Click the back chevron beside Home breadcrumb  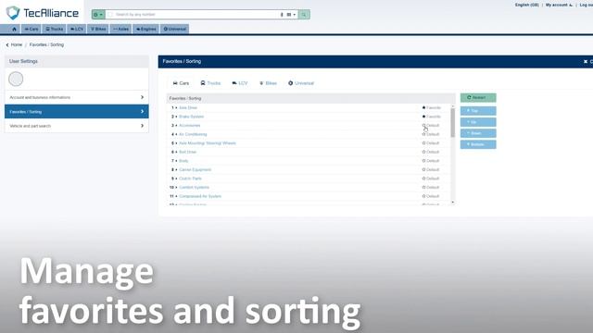pos(7,44)
